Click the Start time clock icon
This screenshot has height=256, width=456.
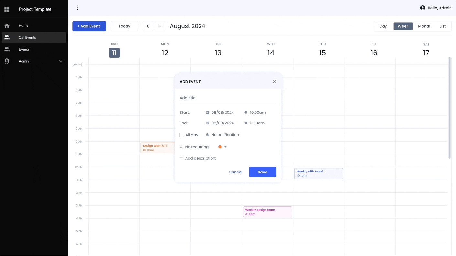pos(246,113)
